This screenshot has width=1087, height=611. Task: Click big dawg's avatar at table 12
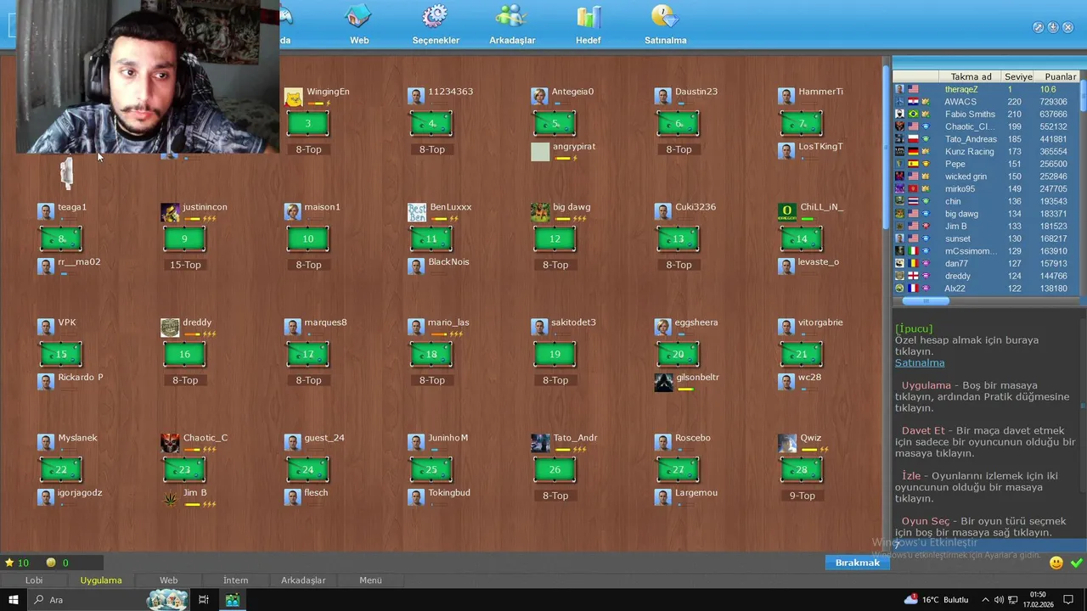(x=540, y=212)
